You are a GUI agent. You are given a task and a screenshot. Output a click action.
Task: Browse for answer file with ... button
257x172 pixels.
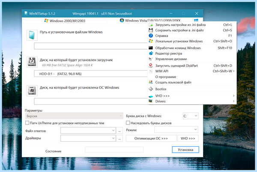(120, 130)
